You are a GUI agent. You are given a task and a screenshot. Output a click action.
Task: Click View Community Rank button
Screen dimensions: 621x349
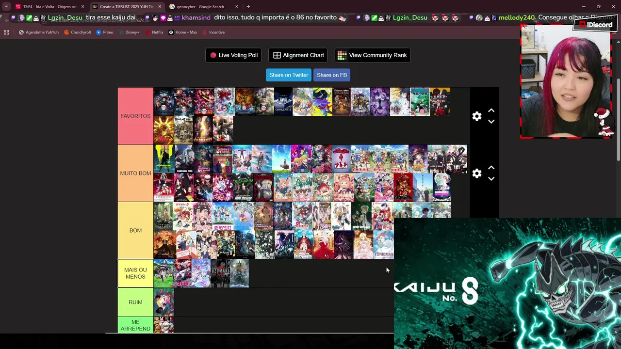[x=373, y=55]
